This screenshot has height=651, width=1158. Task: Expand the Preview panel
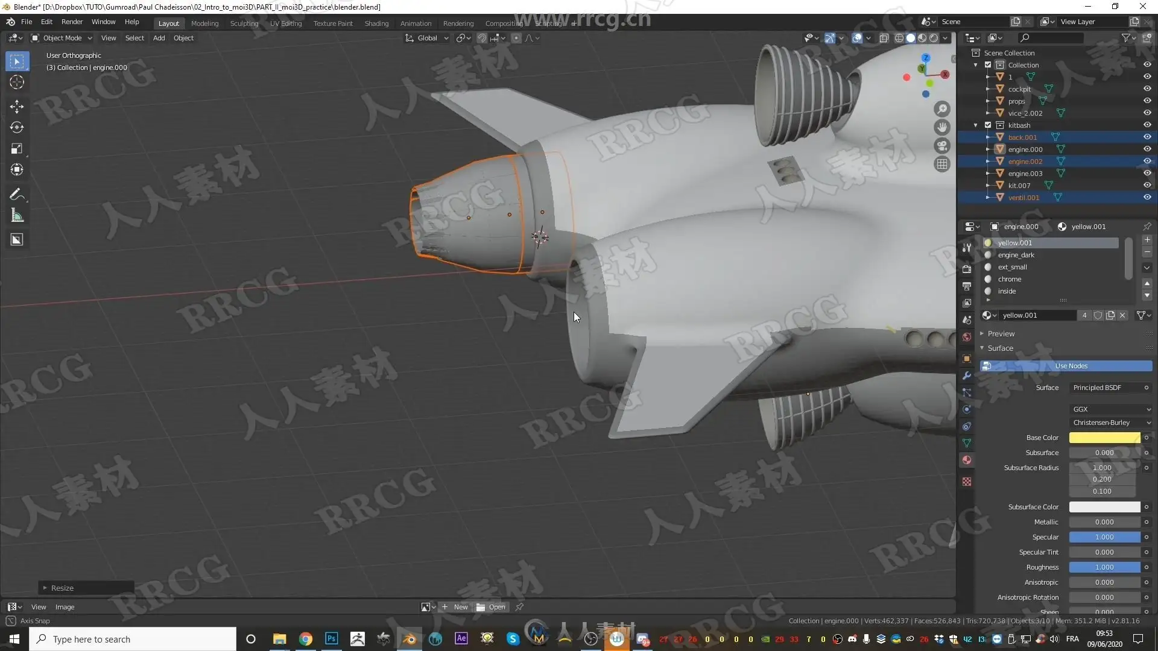pos(1001,333)
